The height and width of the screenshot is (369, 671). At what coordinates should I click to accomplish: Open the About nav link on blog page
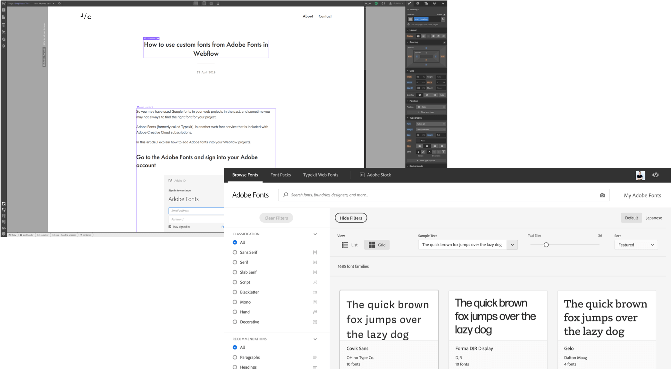point(308,16)
